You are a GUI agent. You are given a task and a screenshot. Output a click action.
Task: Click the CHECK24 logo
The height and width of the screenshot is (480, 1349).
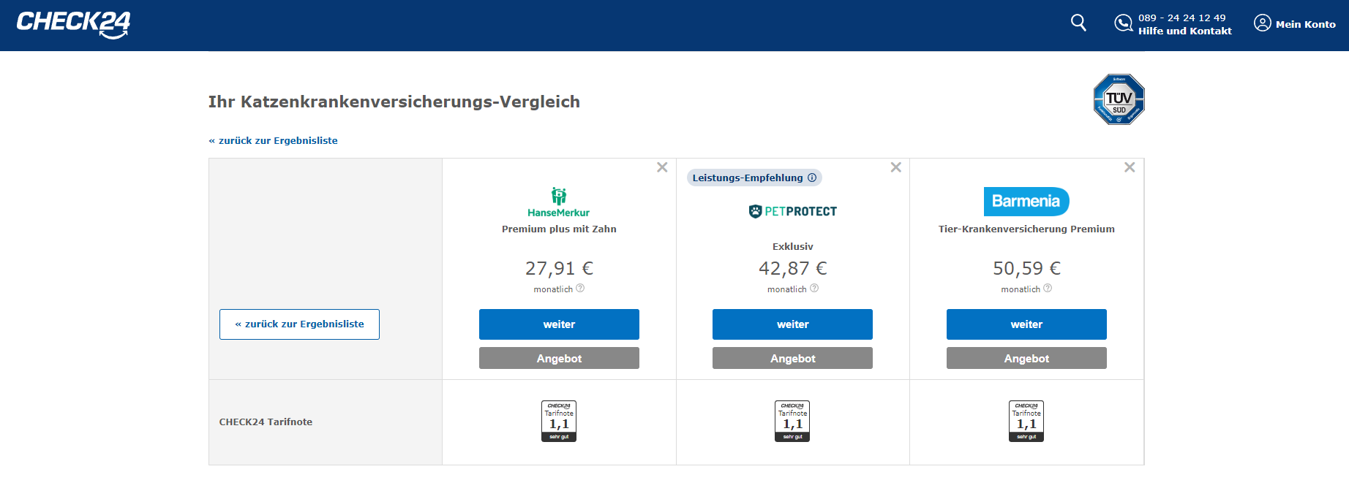pyautogui.click(x=73, y=24)
